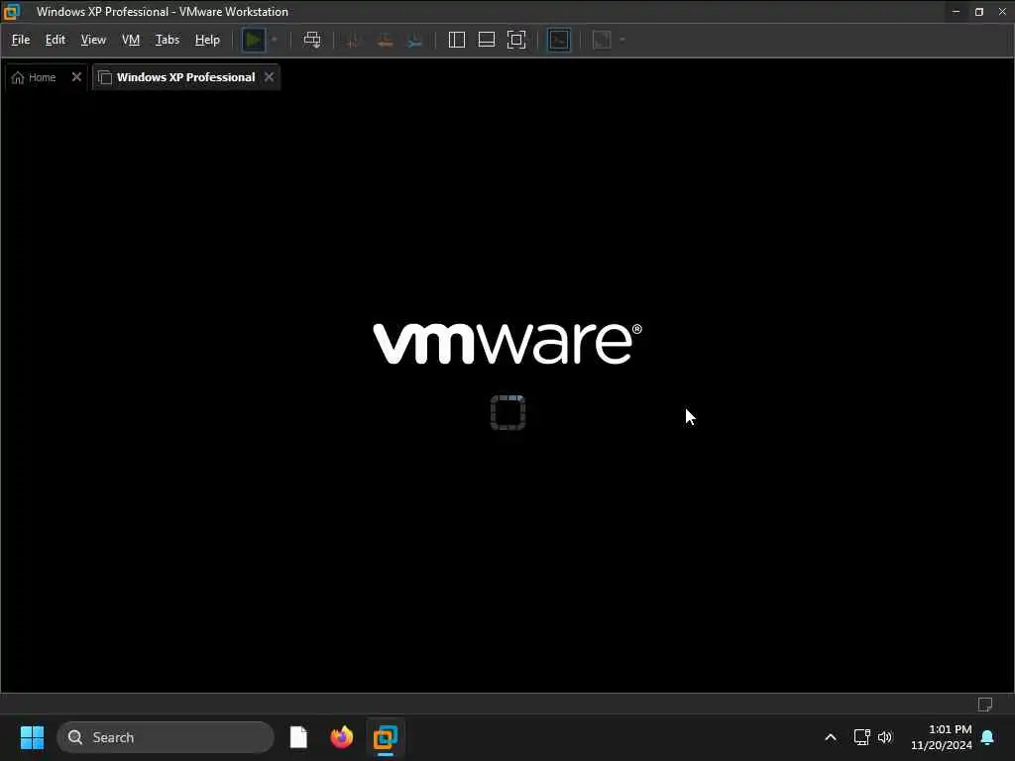Click the revert to snapshot icon
1015x761 pixels.
tap(385, 40)
